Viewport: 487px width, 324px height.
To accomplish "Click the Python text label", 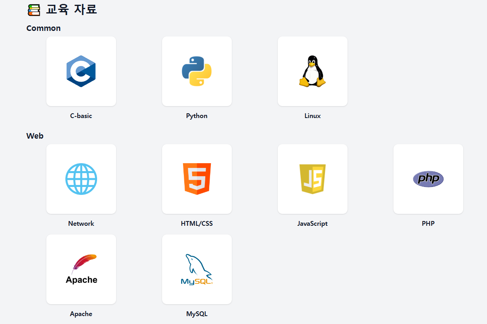I will (x=197, y=116).
